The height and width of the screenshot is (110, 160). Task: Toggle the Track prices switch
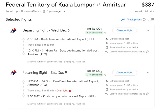point(151,19)
